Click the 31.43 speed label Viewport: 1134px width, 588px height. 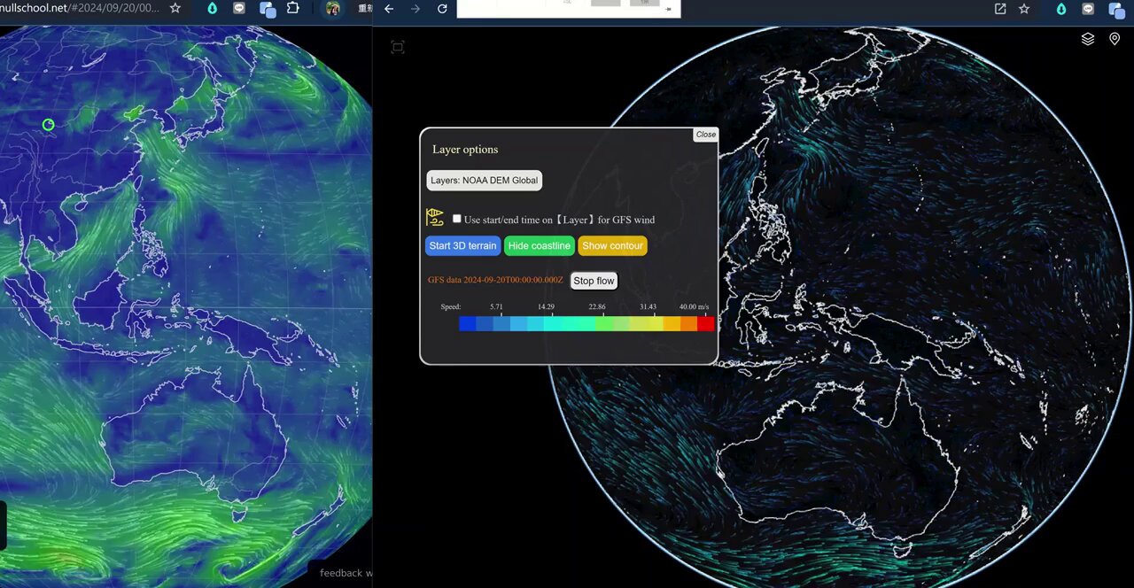648,306
